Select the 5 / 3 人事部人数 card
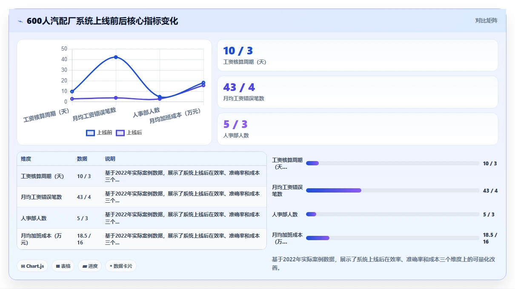 (x=358, y=129)
